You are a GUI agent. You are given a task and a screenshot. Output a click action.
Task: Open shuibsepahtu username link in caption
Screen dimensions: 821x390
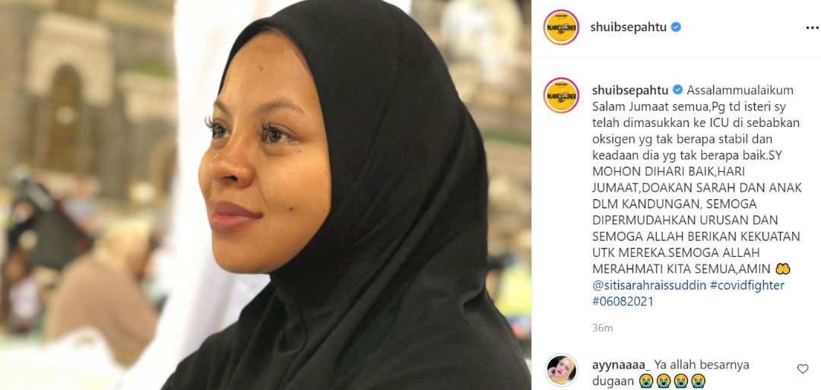(x=630, y=90)
